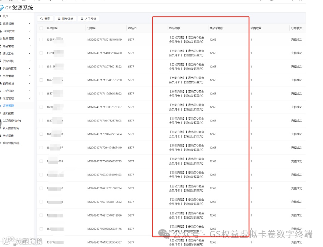Click order number MO20240716213658110652
Viewport: 323px width, 247px height.
point(104,202)
